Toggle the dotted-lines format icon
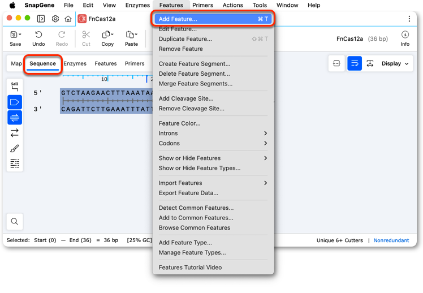 click(15, 163)
